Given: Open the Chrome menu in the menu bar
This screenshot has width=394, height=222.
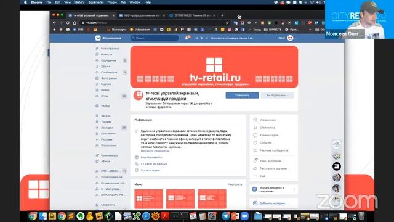Looking at the screenshot, I should point(37,2).
